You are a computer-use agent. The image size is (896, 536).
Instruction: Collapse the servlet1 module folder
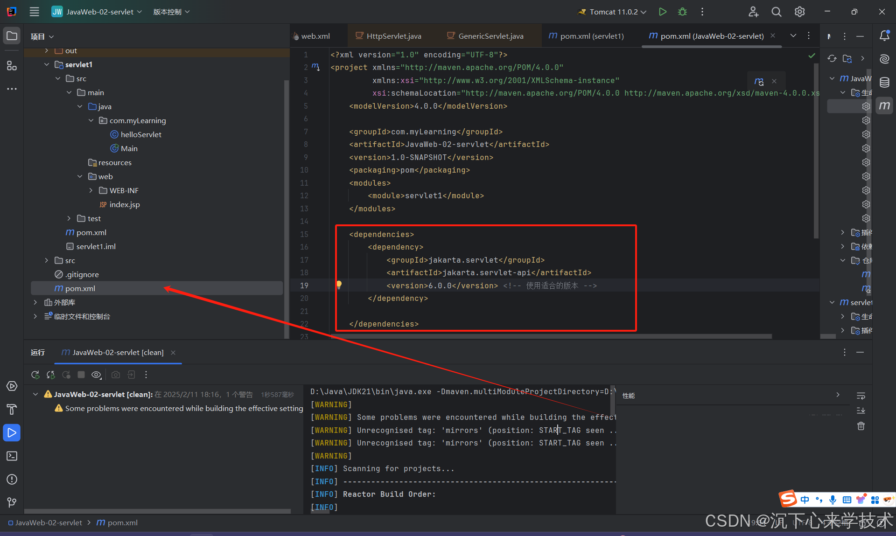point(47,64)
